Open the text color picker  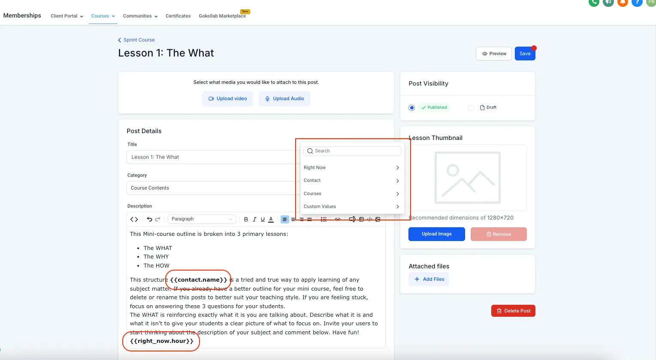[271, 219]
